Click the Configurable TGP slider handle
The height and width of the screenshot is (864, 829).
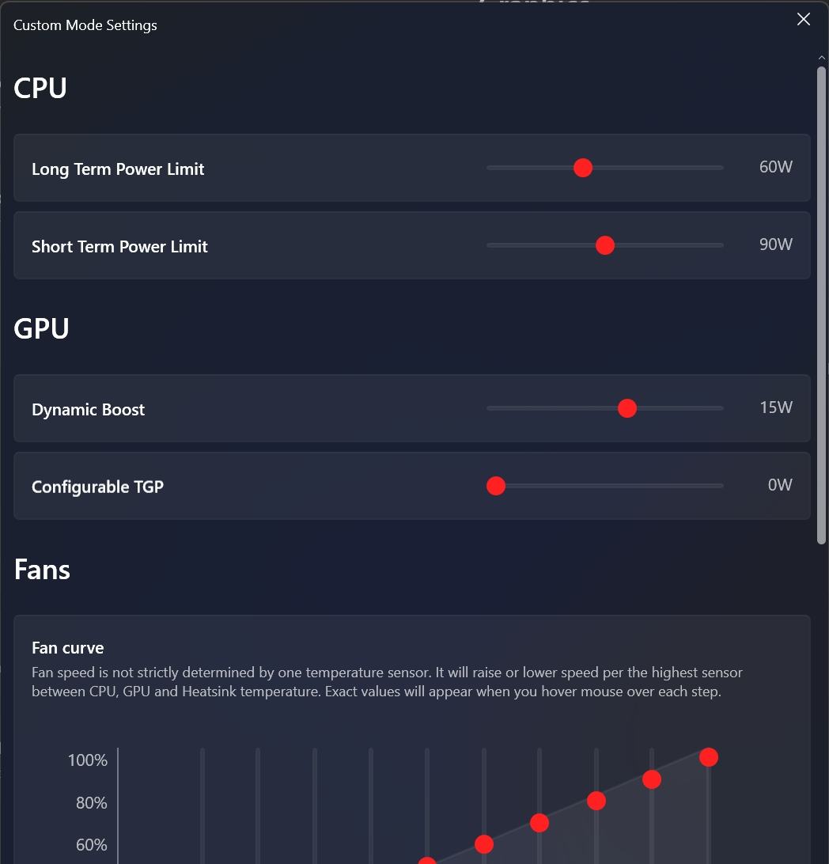(x=496, y=486)
